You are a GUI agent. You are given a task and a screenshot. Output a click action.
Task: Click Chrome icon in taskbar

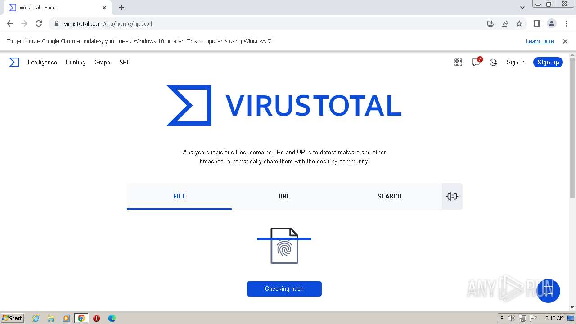[81, 318]
